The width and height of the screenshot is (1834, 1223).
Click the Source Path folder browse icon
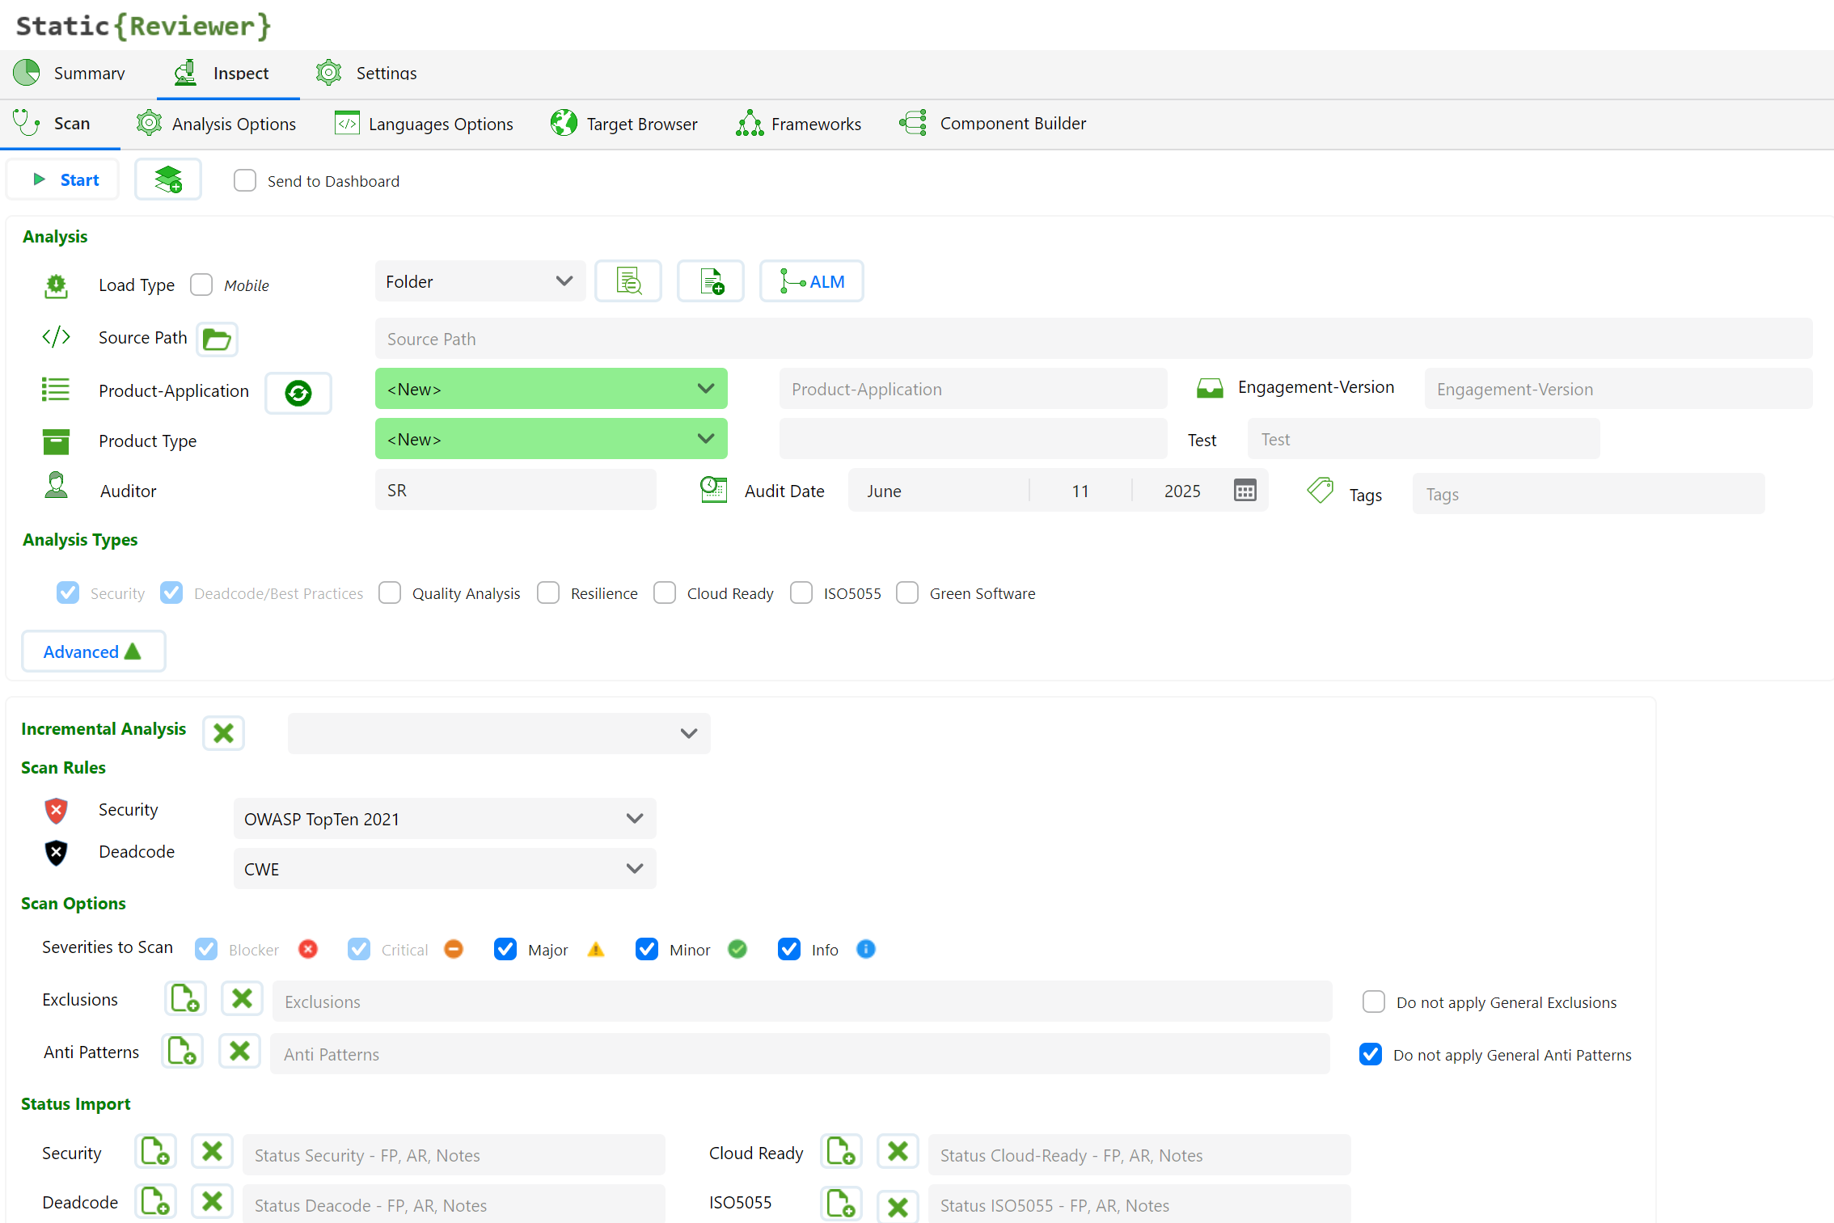(217, 339)
